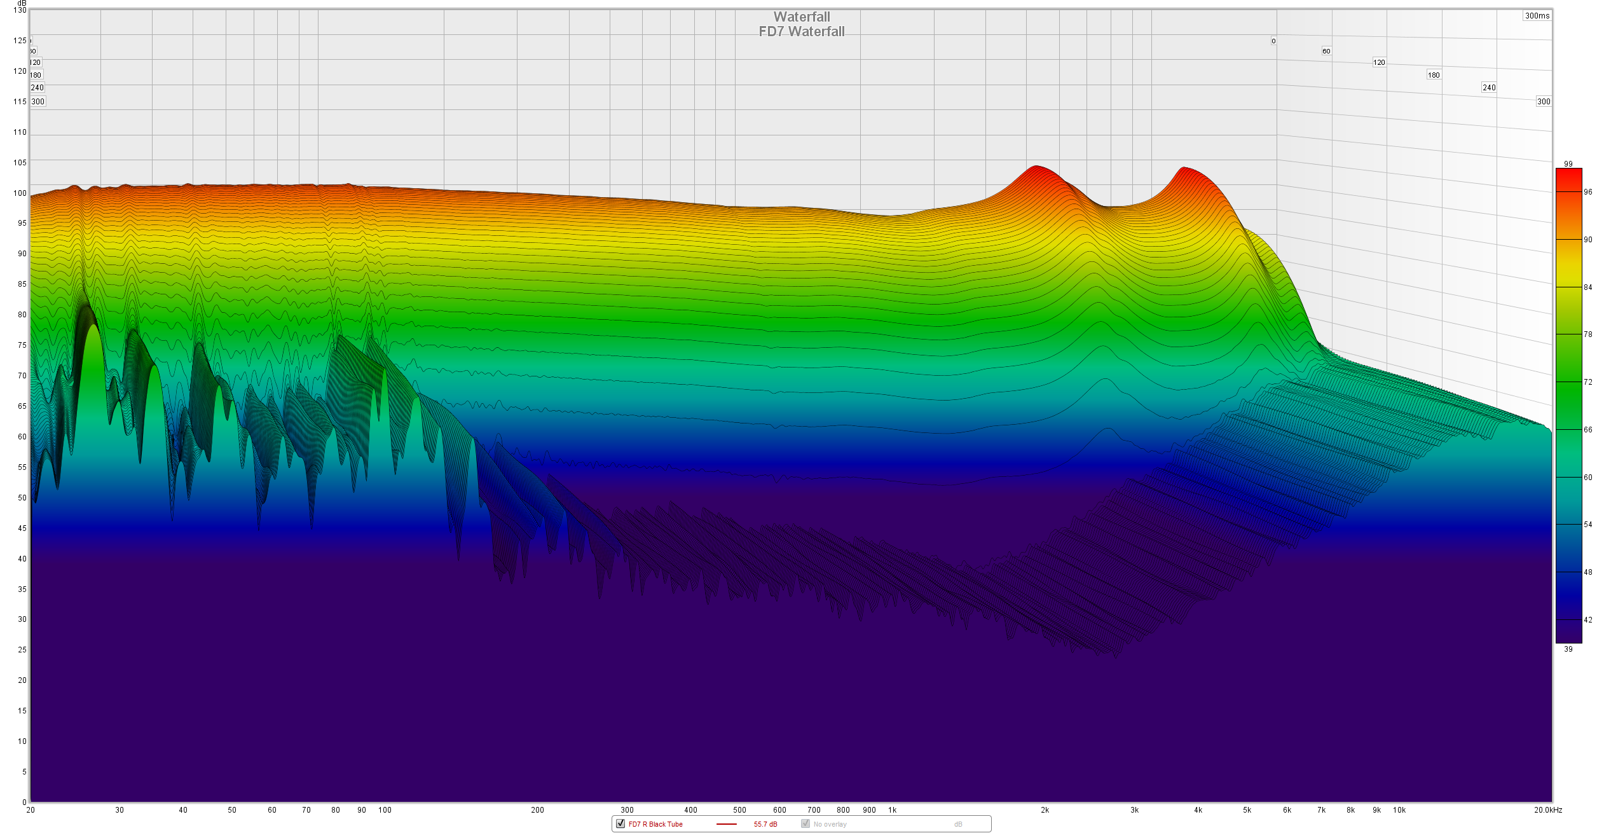Uncheck the FD7 R Black Tube checkbox
1604x833 pixels.
[x=620, y=823]
